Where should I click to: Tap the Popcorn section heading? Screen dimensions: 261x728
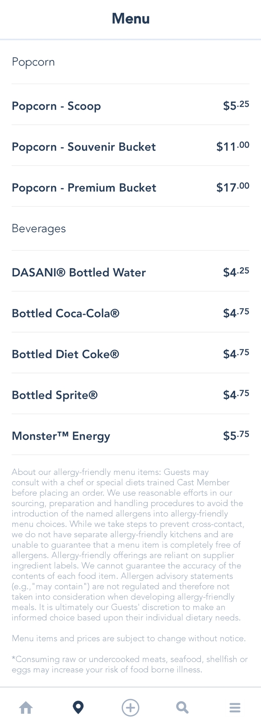33,62
